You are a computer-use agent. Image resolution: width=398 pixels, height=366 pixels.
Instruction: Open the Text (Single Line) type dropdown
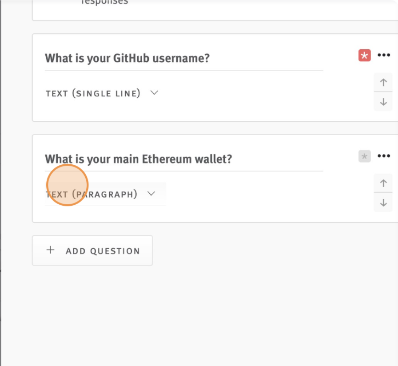click(102, 93)
